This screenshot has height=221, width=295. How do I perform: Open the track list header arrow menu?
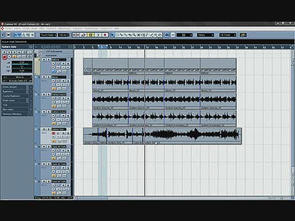36,47
